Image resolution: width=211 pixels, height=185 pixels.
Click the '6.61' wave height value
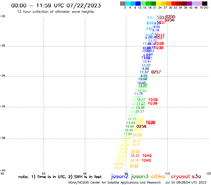click(151, 18)
